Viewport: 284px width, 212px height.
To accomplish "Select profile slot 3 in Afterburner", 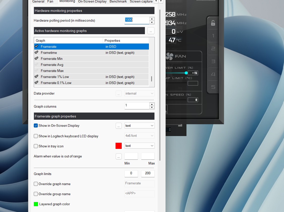I will pyautogui.click(x=213, y=61).
